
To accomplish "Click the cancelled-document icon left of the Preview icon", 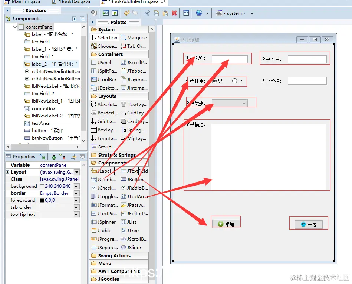I will tap(94, 13).
